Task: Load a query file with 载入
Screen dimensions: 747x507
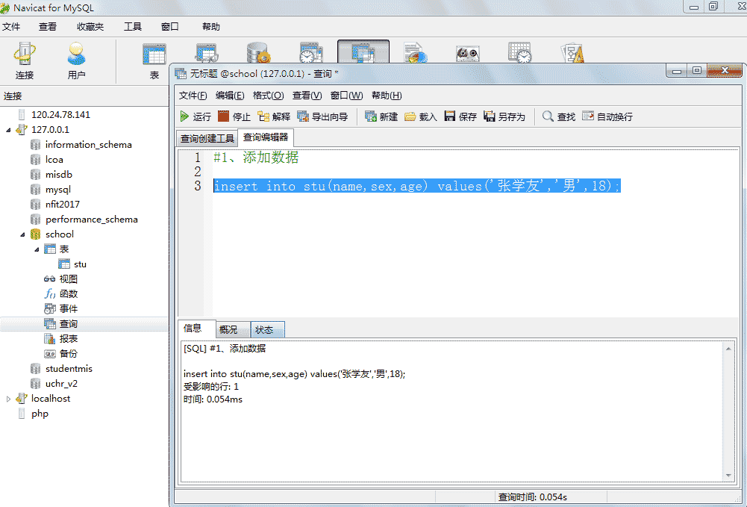Action: click(421, 116)
